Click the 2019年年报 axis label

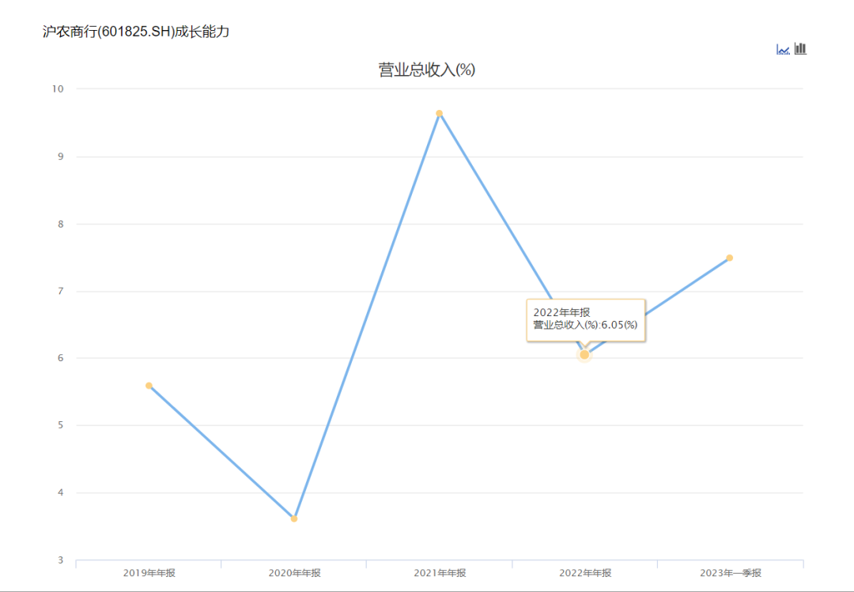[x=149, y=573]
